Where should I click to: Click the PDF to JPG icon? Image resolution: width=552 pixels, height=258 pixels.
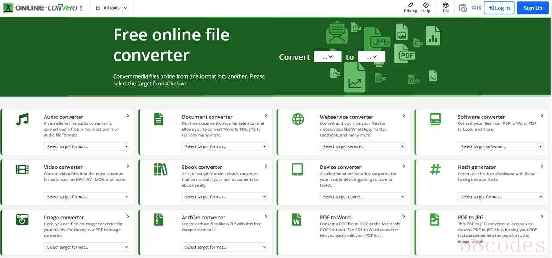(435, 219)
